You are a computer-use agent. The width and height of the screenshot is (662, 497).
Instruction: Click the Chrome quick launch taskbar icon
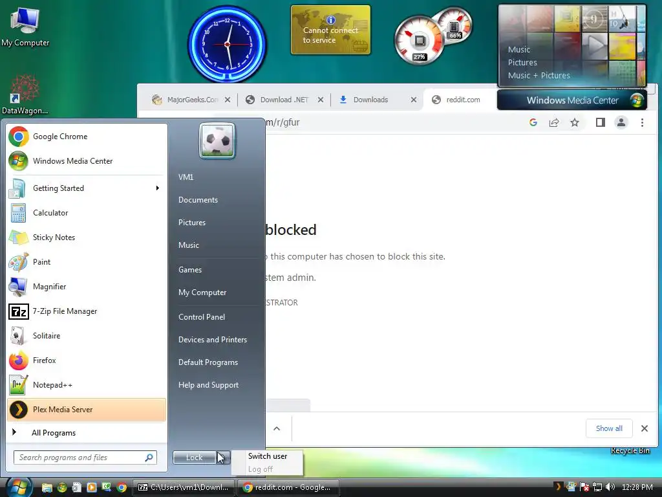click(122, 487)
